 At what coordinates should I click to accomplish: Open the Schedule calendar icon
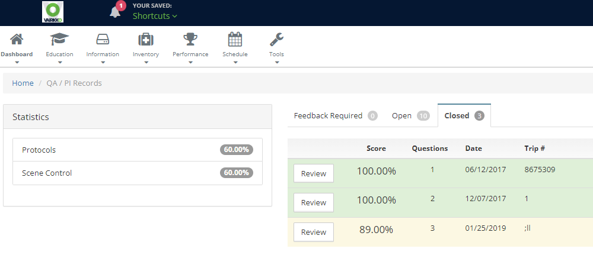tap(235, 40)
